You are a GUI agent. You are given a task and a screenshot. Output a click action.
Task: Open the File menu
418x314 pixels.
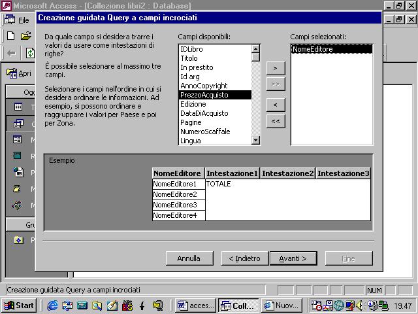click(x=24, y=20)
